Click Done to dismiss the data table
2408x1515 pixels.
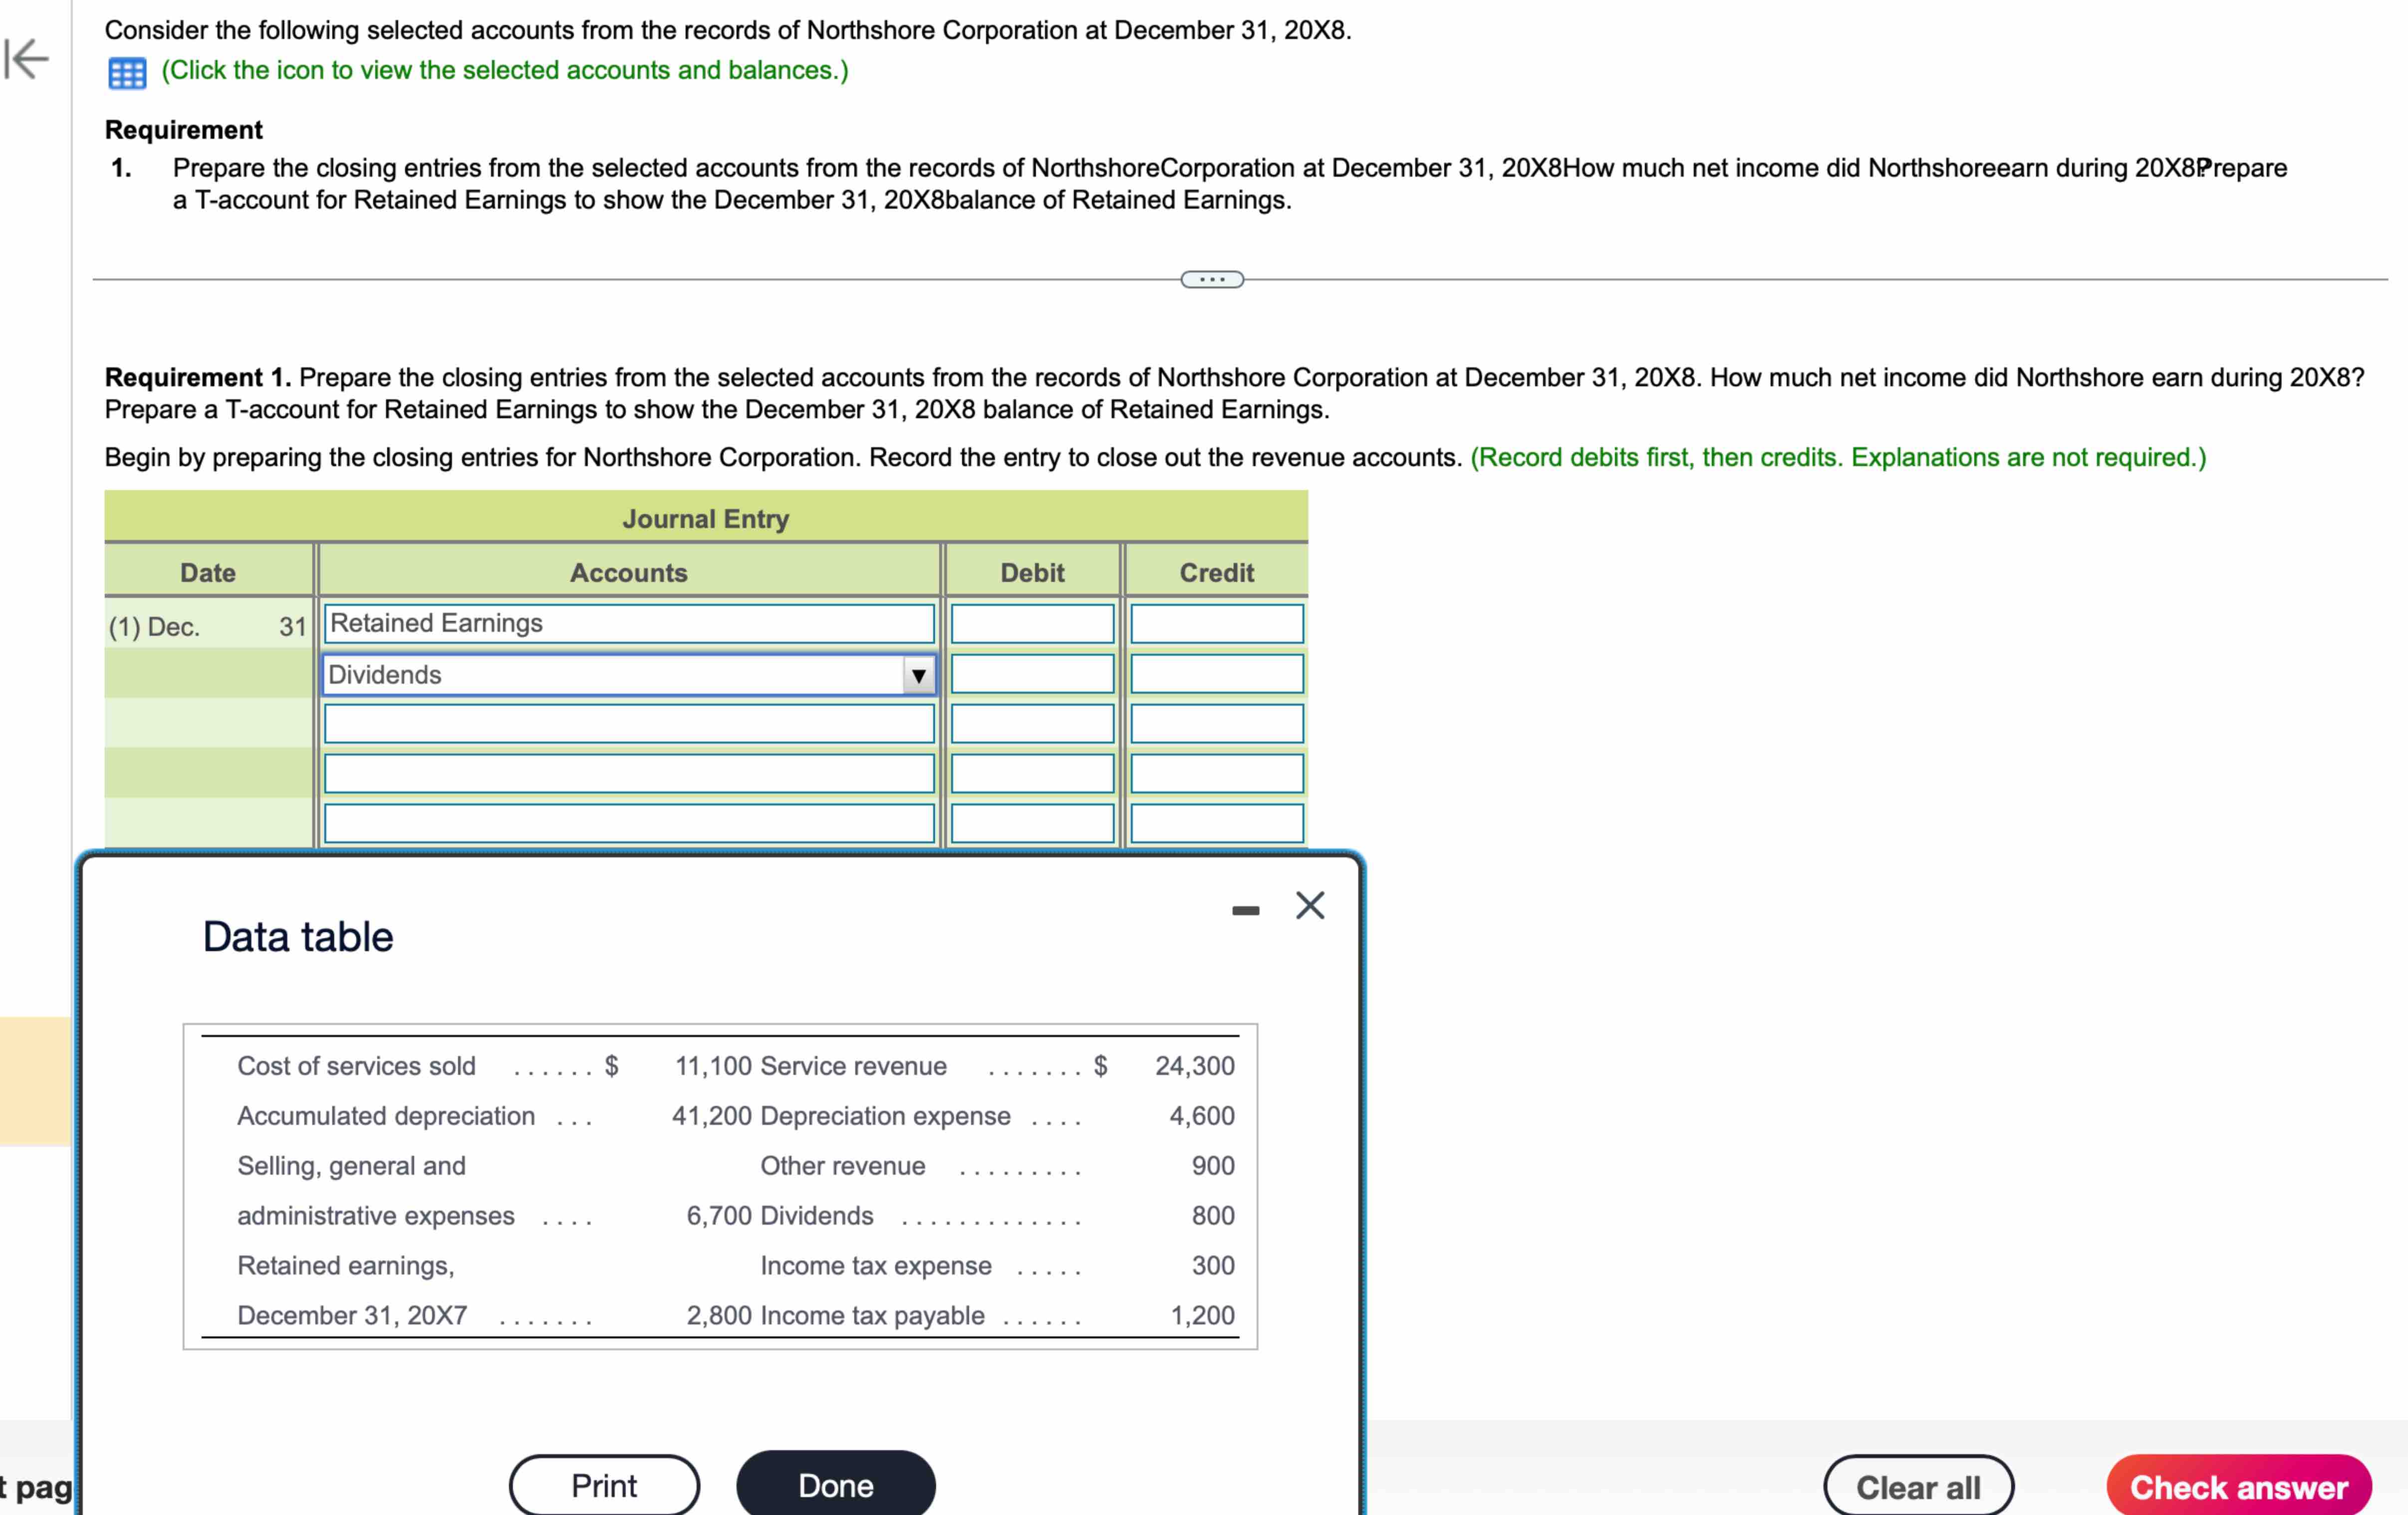pyautogui.click(x=835, y=1485)
